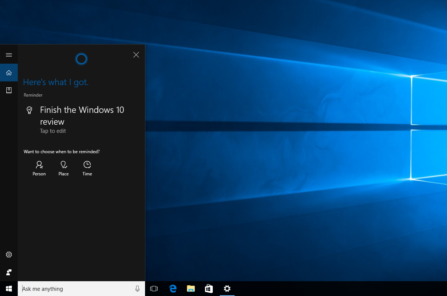447x296 pixels.
Task: Click the reminder lightbulb icon
Action: pos(30,110)
